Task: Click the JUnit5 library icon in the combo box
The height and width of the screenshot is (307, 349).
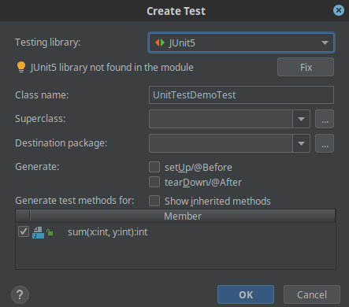Action: coord(160,43)
